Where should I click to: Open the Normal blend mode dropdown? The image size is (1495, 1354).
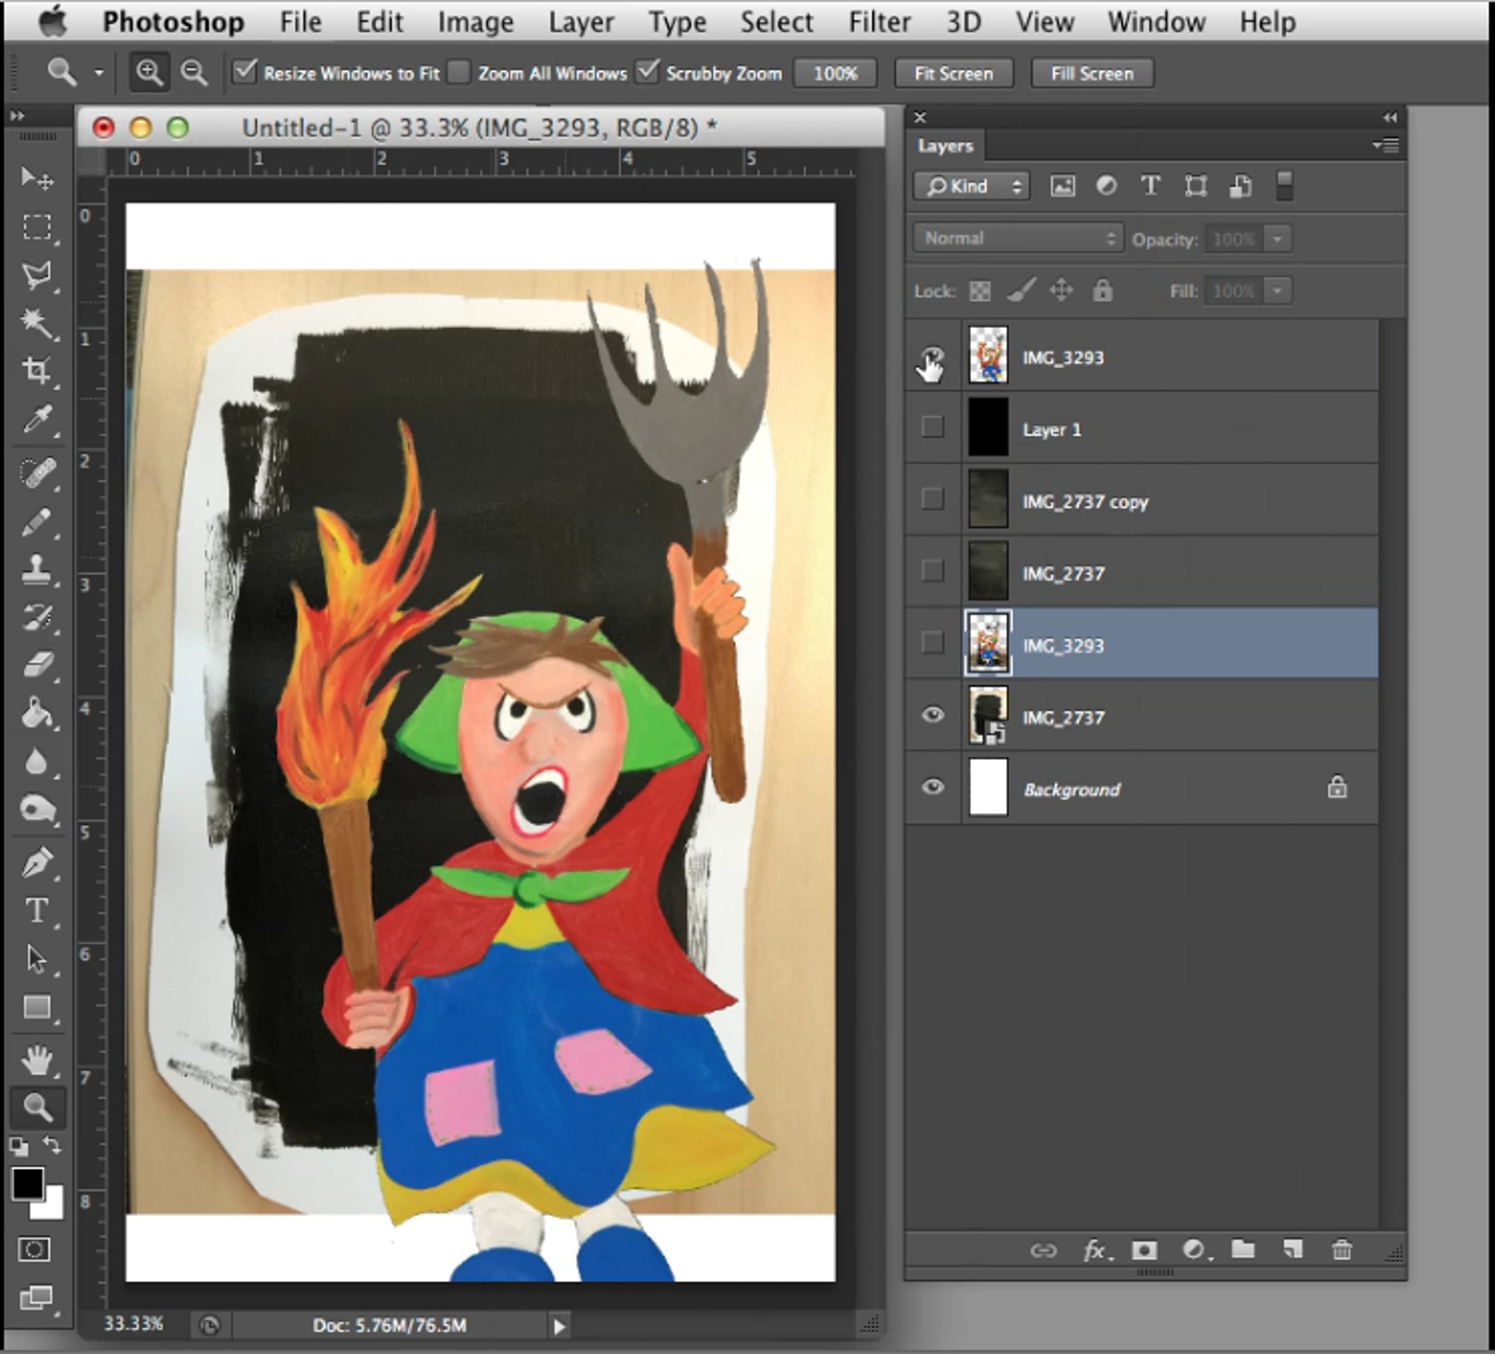[1018, 239]
